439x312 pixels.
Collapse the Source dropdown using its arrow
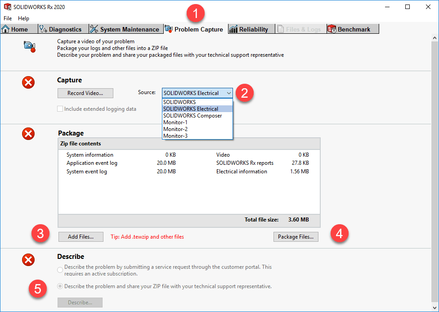pos(229,93)
